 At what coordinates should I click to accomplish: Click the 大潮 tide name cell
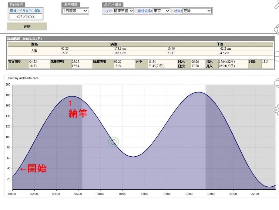pos(34,51)
